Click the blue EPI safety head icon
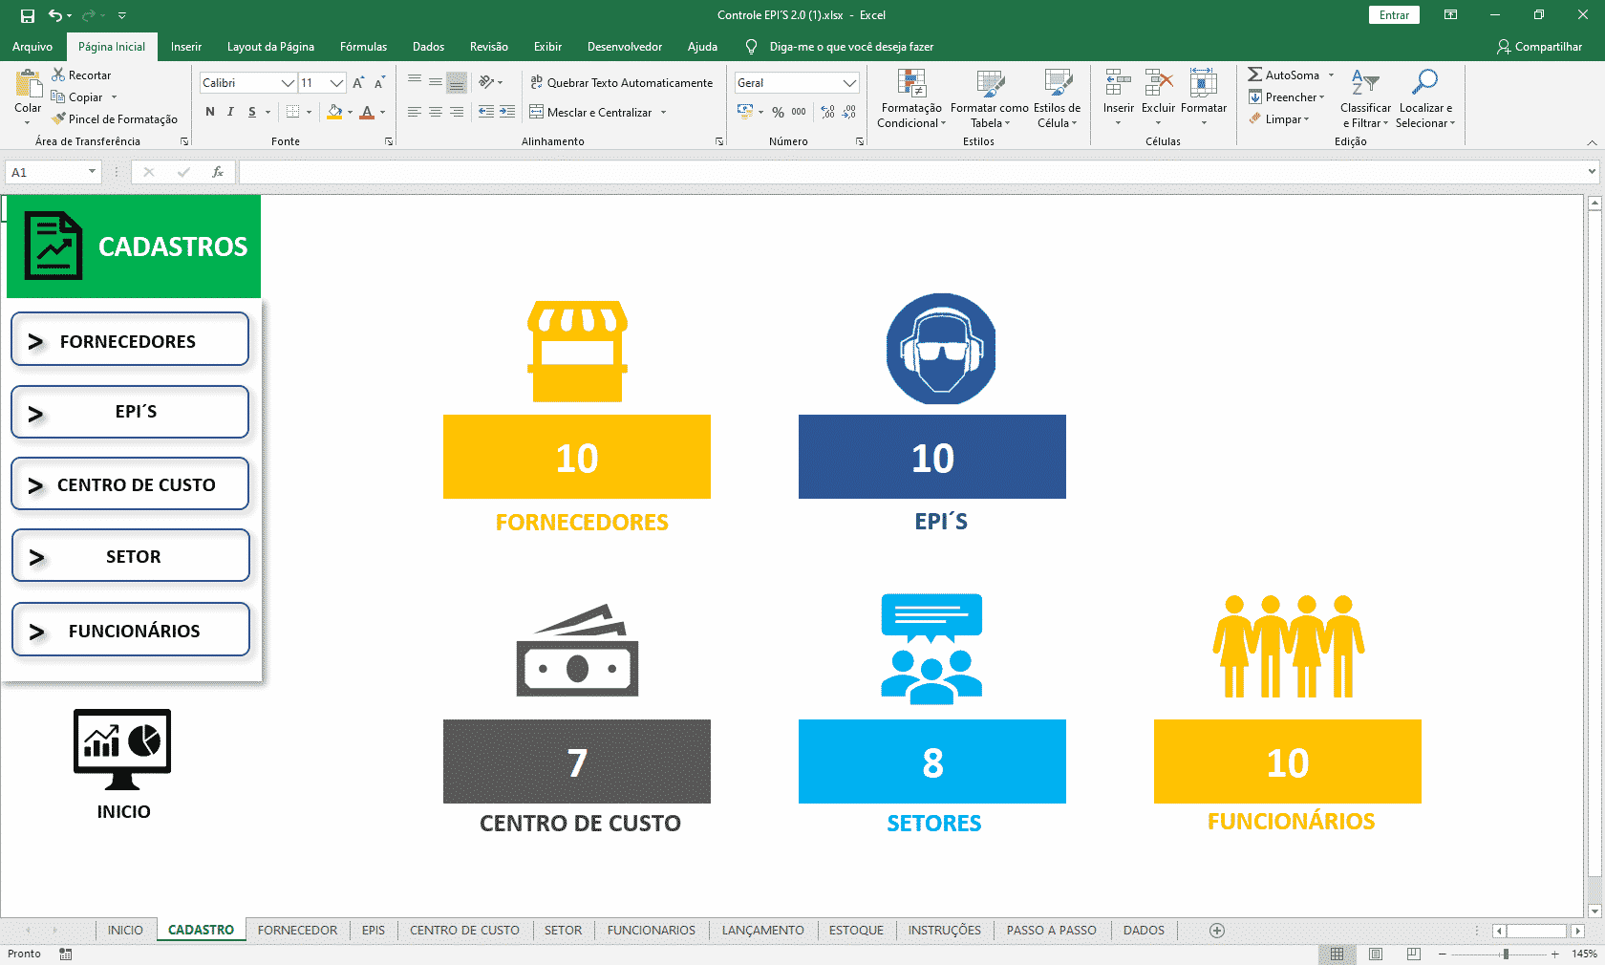This screenshot has height=965, width=1605. point(941,349)
